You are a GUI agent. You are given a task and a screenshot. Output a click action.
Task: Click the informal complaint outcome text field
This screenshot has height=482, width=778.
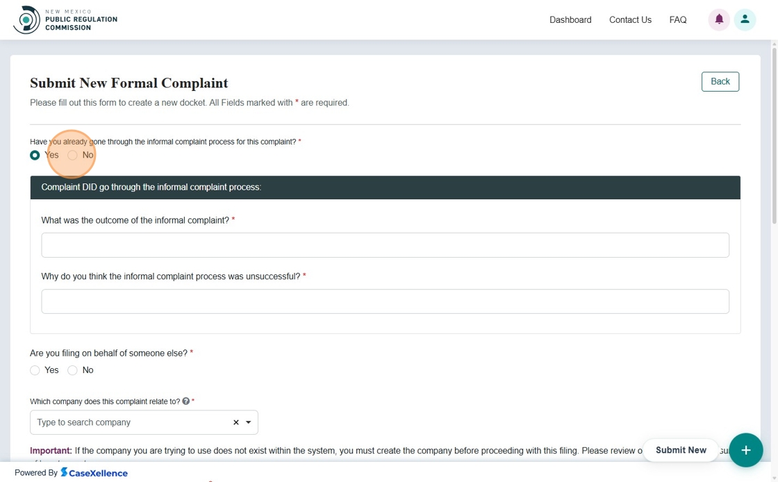click(x=385, y=245)
